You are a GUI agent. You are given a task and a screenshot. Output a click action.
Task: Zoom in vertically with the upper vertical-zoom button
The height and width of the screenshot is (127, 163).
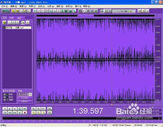pyautogui.click(x=50, y=109)
